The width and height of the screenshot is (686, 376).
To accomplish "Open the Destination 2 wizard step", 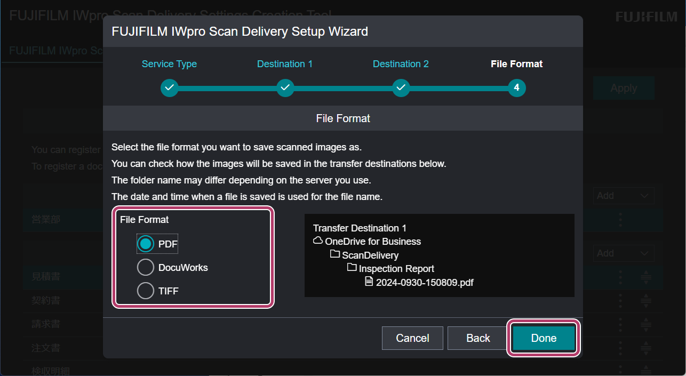I will (x=401, y=64).
